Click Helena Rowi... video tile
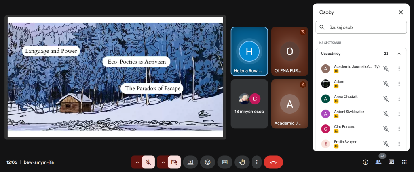Viewport: 414px width, 172px height. (249, 51)
